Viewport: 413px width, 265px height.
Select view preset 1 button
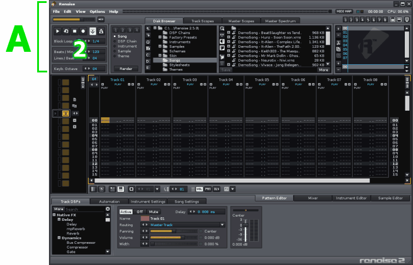[345, 19]
